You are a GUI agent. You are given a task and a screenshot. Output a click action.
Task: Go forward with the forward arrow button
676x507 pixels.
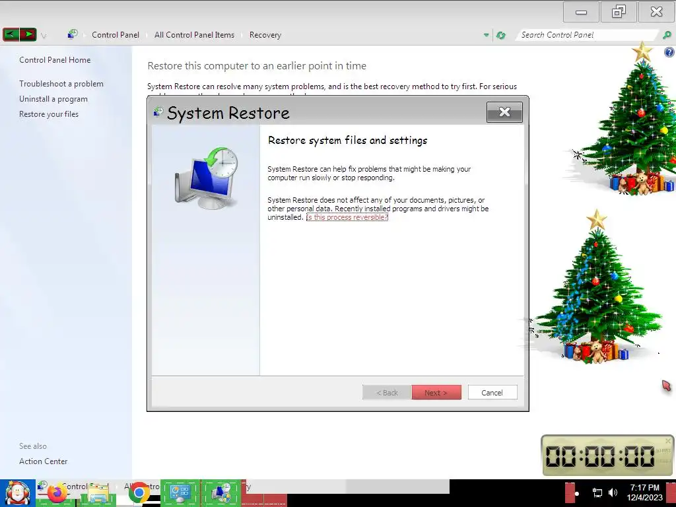[x=28, y=34]
